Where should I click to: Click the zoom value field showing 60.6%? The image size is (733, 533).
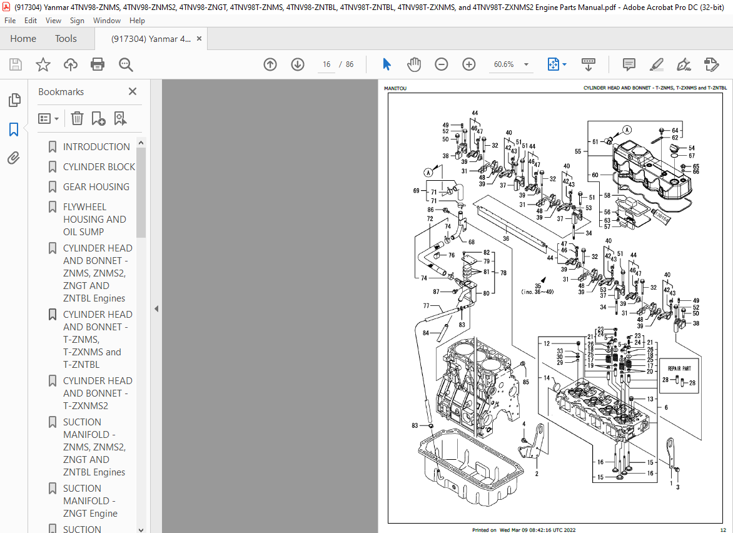504,64
